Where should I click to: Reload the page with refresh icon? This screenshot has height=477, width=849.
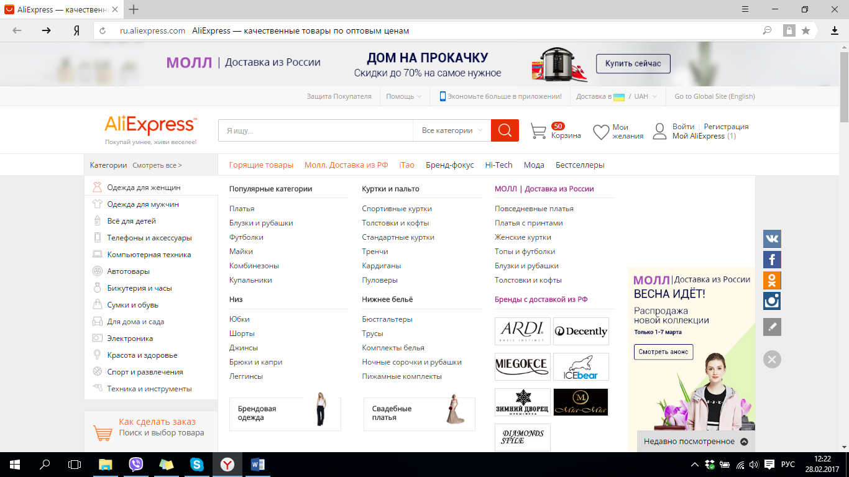pos(103,30)
